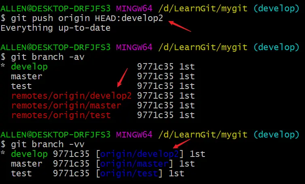Click 'master' branch in the -vv listing
Image resolution: width=305 pixels, height=184 pixels.
pyautogui.click(x=27, y=164)
